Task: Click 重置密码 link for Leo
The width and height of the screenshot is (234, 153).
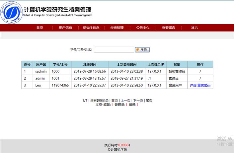Action: click(x=204, y=86)
